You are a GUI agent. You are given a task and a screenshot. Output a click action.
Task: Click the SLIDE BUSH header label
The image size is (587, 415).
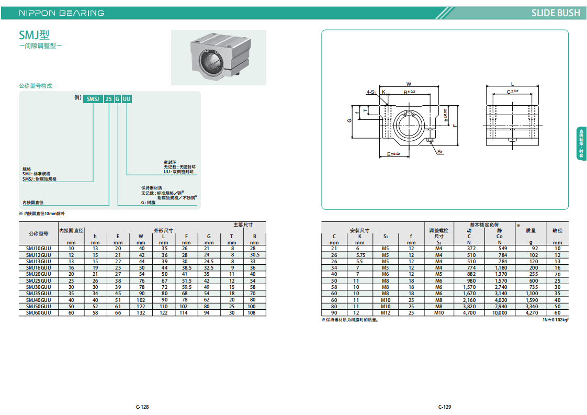556,13
